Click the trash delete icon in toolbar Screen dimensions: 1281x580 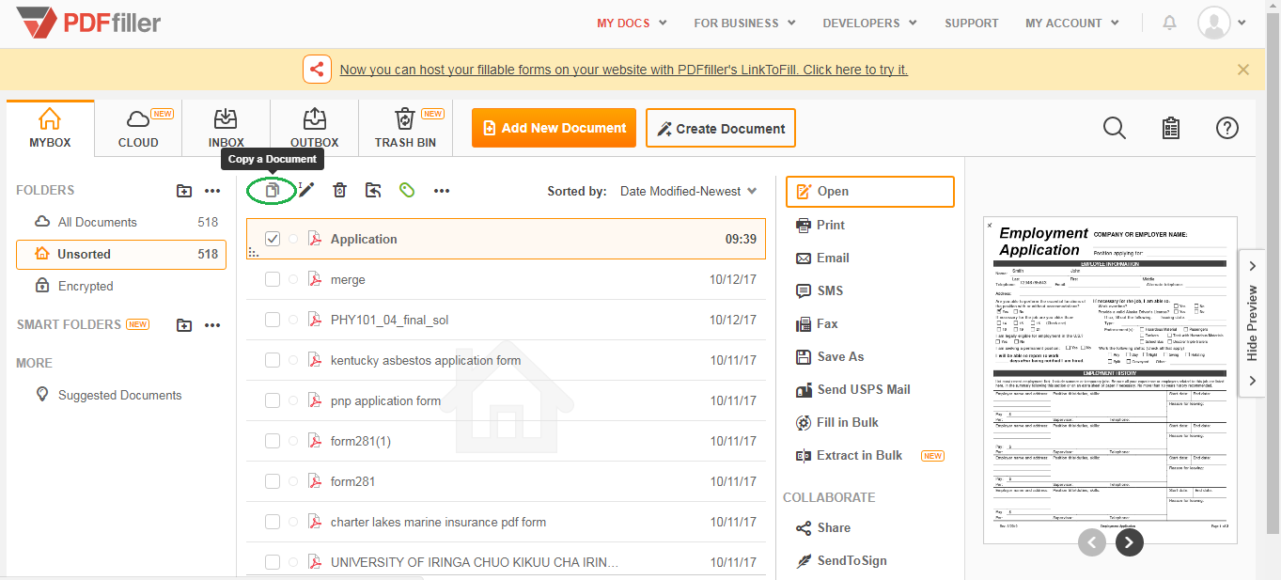pyautogui.click(x=340, y=191)
